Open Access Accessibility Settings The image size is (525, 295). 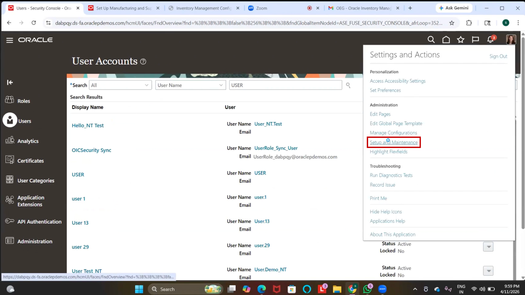click(x=398, y=81)
